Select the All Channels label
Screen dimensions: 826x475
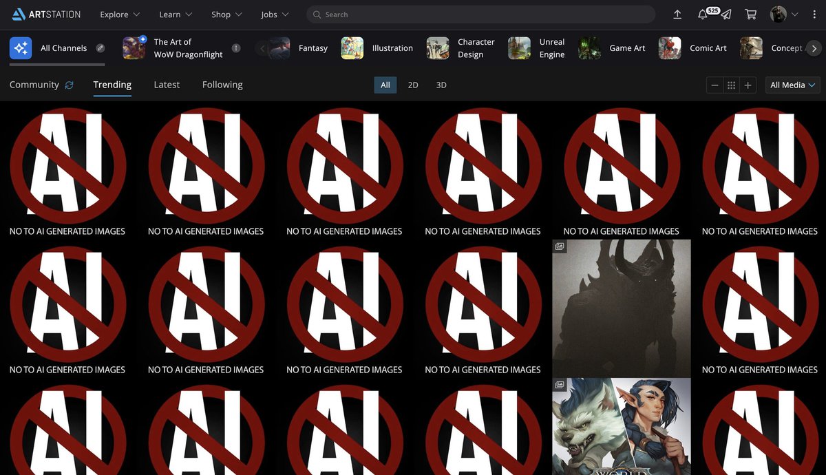tap(63, 48)
